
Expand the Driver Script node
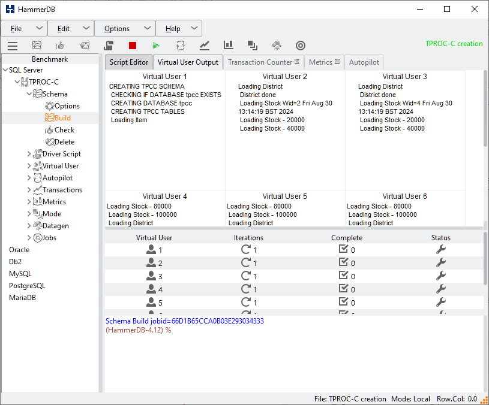coord(29,154)
